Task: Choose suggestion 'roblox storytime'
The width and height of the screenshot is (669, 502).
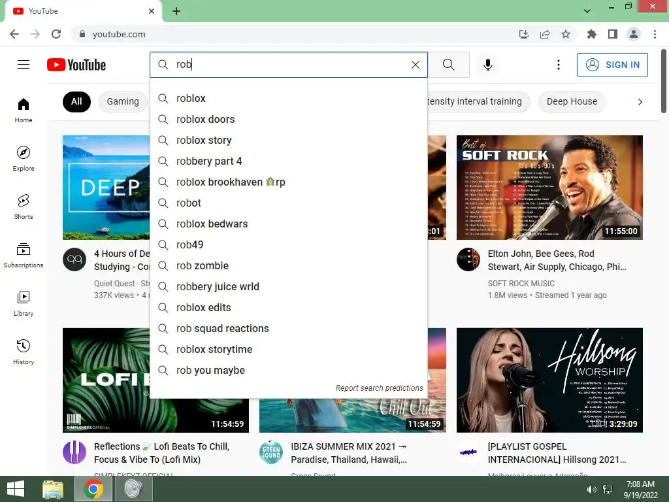Action: [288, 350]
